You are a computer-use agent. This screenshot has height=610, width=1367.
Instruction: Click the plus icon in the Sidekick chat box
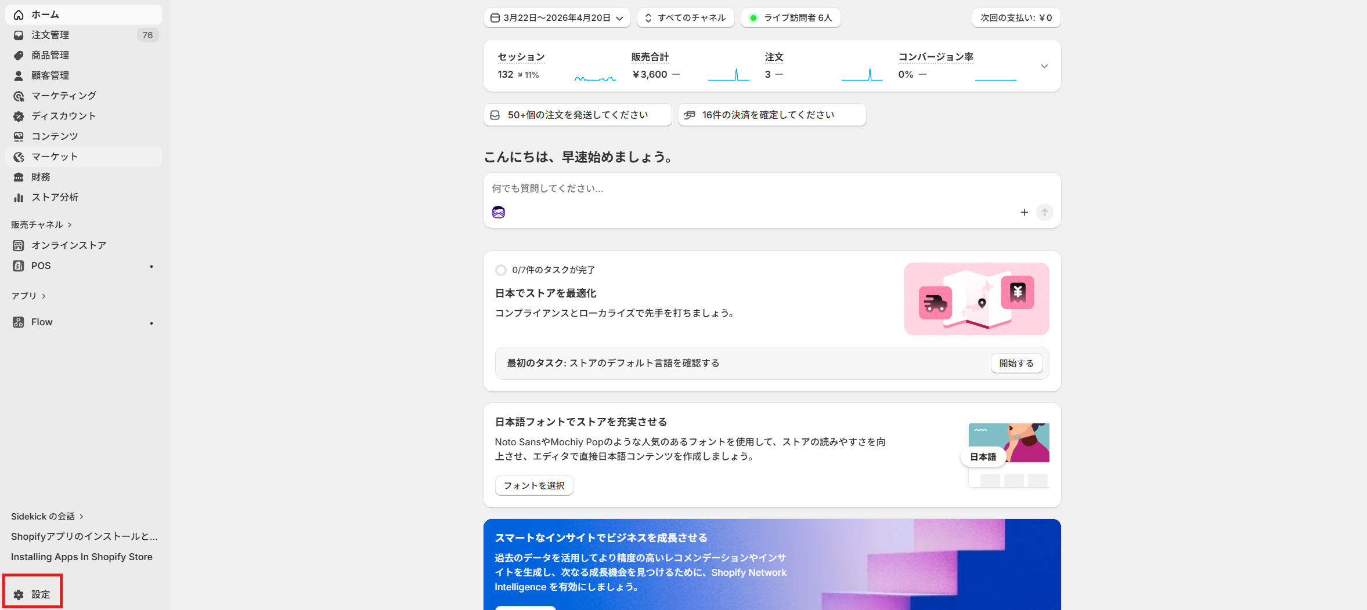1025,212
